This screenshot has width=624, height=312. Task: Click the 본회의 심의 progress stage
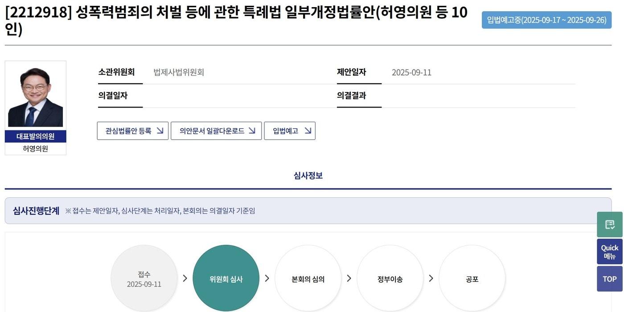point(308,278)
